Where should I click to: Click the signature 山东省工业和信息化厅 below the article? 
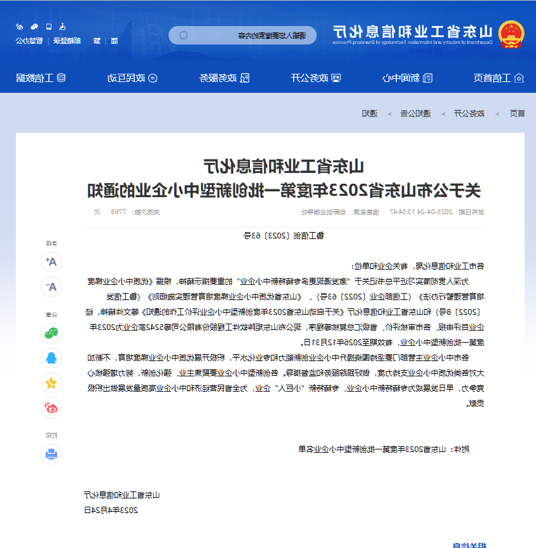121,495
